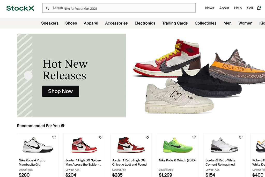The height and width of the screenshot is (177, 265).
Task: Select the Trading Cards menu item
Action: 175,23
